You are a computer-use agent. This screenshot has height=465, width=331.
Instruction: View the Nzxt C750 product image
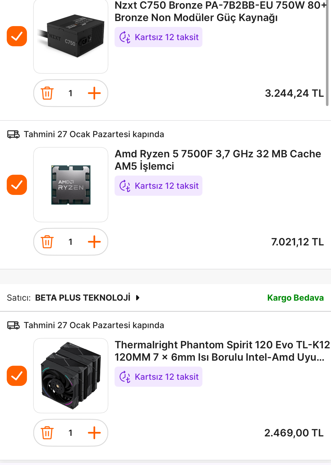pyautogui.click(x=71, y=36)
